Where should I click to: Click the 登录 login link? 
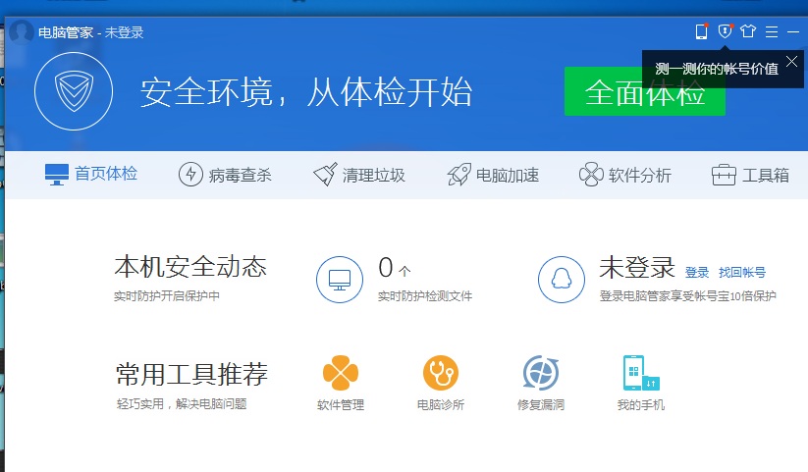coord(697,272)
